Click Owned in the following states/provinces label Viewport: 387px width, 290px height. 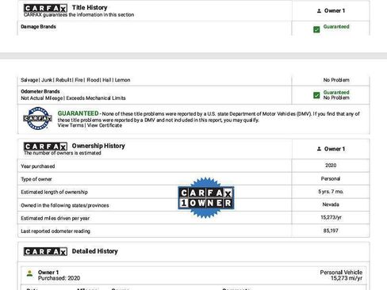(65, 205)
